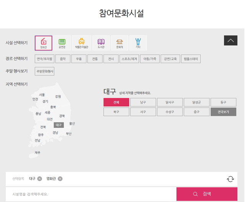Collapse the filter panel with the up arrow
The height and width of the screenshot is (202, 245).
click(230, 41)
